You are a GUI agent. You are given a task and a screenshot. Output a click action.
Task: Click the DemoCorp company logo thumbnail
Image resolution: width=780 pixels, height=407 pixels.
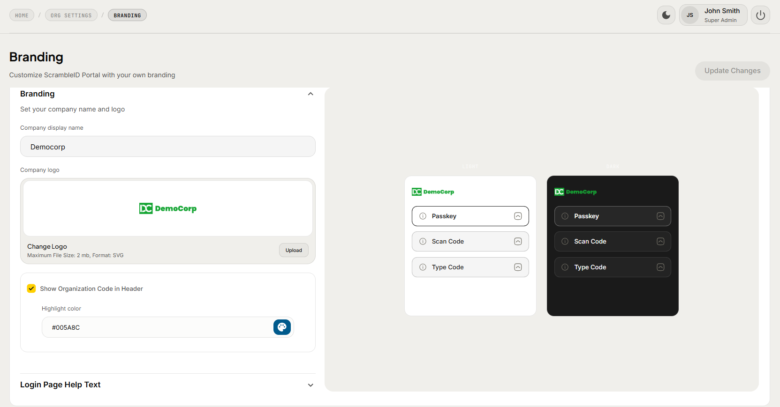click(x=168, y=208)
